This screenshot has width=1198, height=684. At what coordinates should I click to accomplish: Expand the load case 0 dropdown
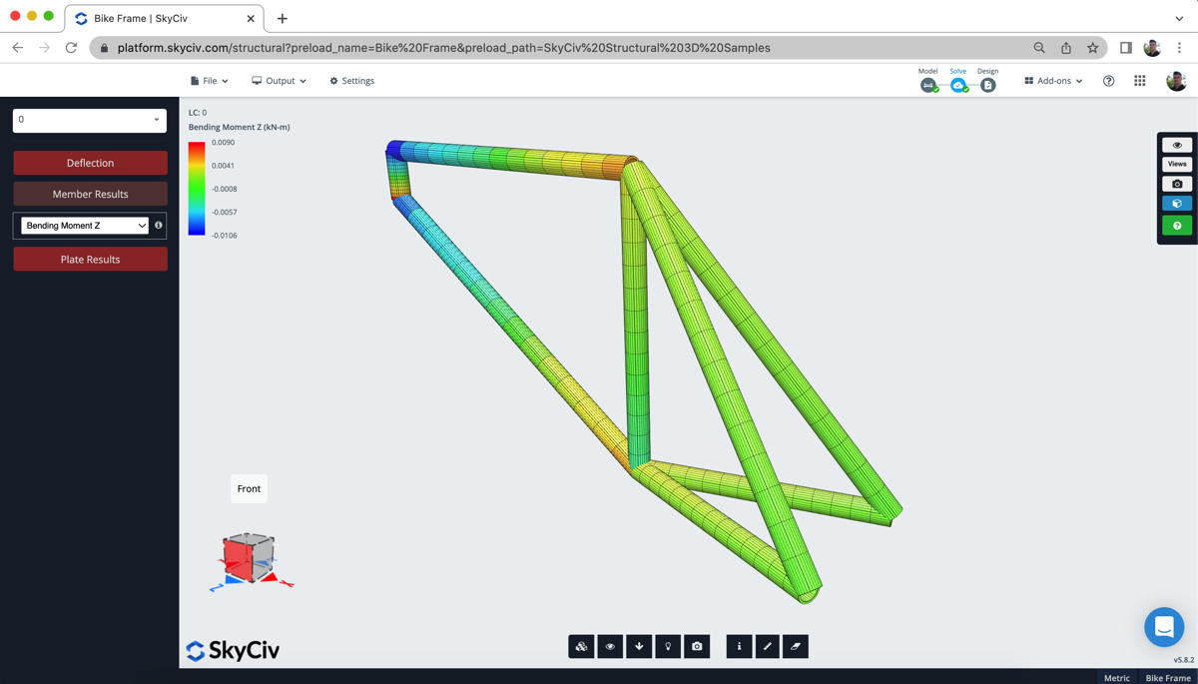point(89,119)
